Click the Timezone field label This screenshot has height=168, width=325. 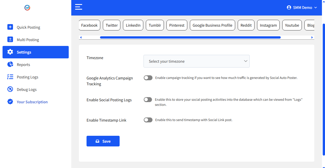(x=95, y=58)
